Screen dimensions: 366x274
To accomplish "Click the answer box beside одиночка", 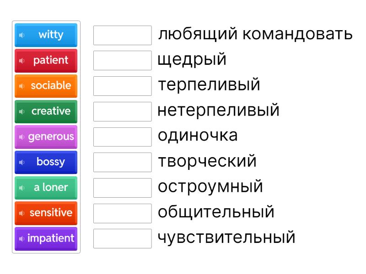I will (x=122, y=137).
